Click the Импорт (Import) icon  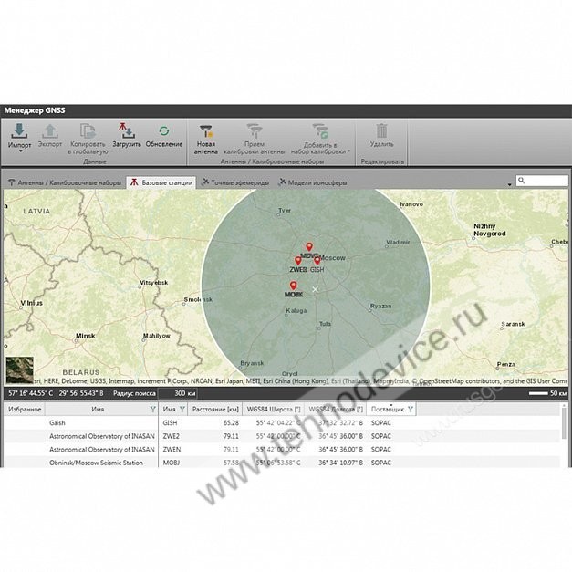(x=18, y=131)
